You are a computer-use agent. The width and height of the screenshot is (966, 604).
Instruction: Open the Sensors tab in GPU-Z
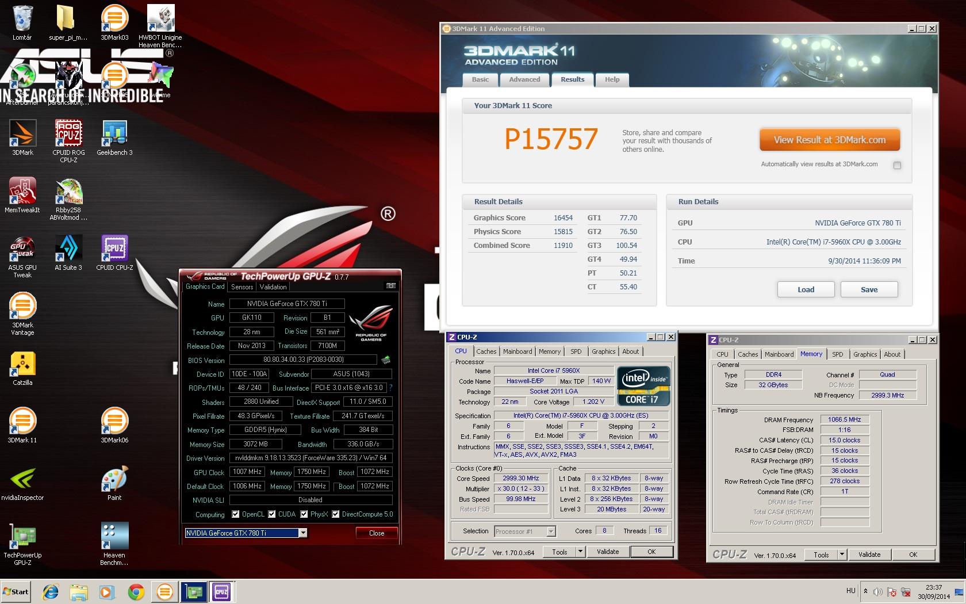tap(242, 286)
